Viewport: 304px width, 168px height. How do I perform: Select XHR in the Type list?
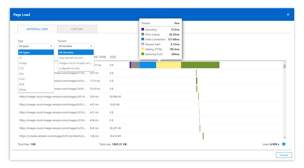tap(22, 84)
